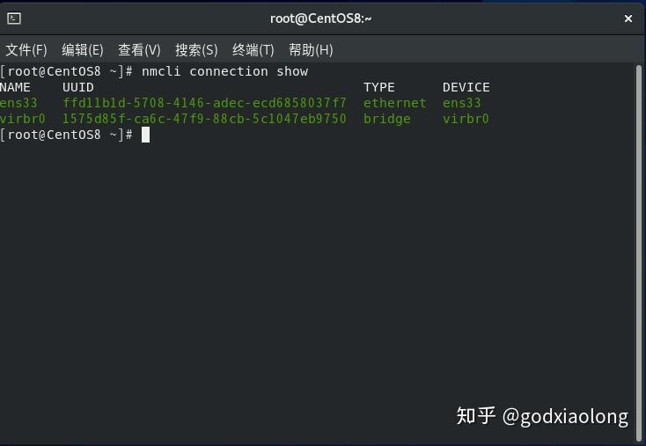Click the ens33 connection name
Viewport: 646px width, 446px height.
tap(18, 103)
